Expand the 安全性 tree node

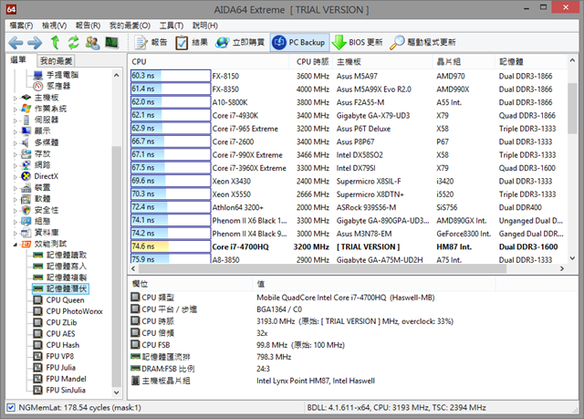click(x=16, y=211)
